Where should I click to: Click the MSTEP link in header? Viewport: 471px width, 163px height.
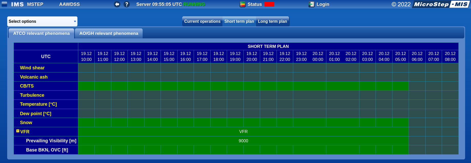[35, 4]
